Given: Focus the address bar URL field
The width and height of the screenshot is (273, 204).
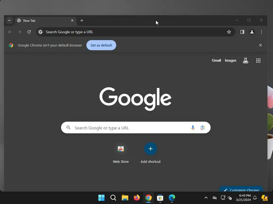Looking at the screenshot, I should point(136,32).
